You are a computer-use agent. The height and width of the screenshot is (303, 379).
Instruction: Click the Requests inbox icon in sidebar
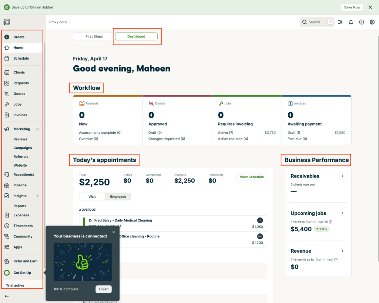[7, 83]
